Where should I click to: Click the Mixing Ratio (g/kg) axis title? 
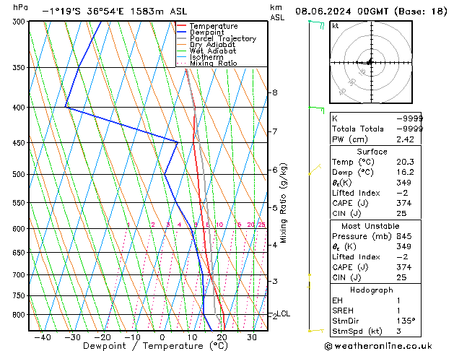pyautogui.click(x=283, y=203)
